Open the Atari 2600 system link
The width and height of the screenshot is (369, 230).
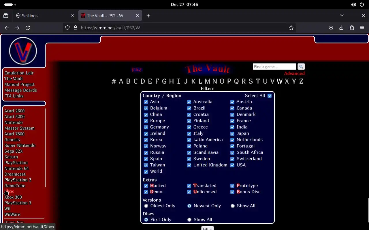coord(14,111)
